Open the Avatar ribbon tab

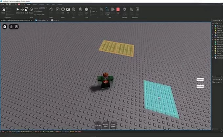pos(42,4)
